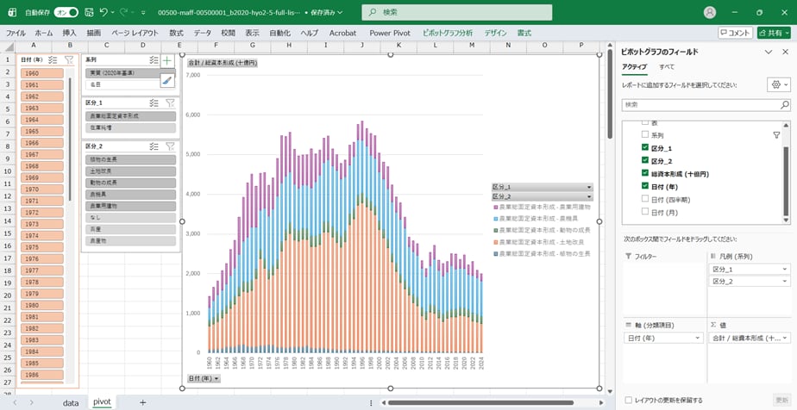Open the 合計 / 総資本形成 values dropdown
Screen dimensions: 797x410
click(x=784, y=339)
